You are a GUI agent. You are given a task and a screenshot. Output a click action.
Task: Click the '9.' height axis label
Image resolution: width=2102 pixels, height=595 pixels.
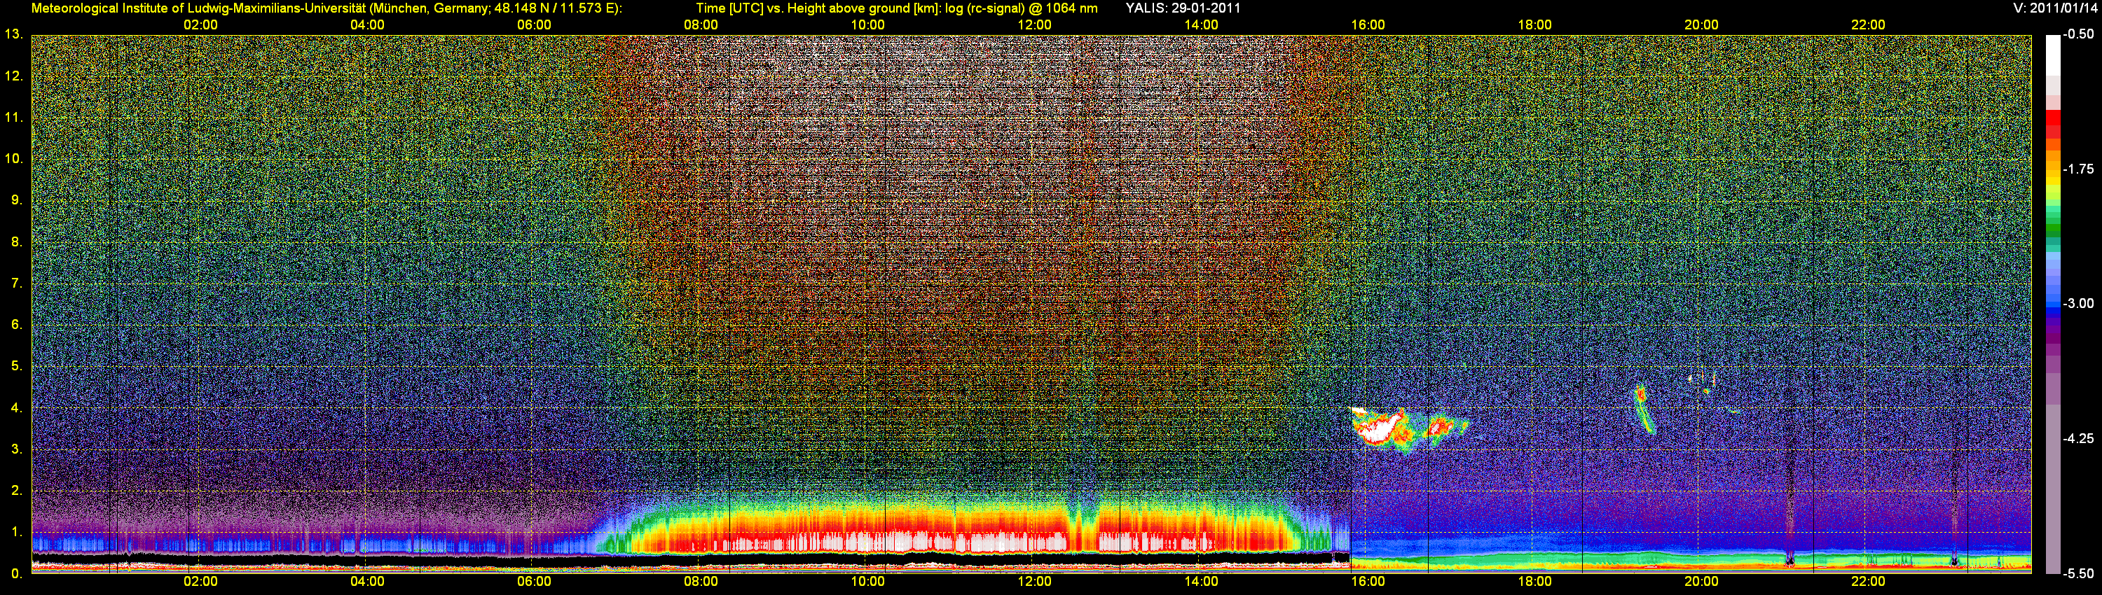click(x=16, y=200)
